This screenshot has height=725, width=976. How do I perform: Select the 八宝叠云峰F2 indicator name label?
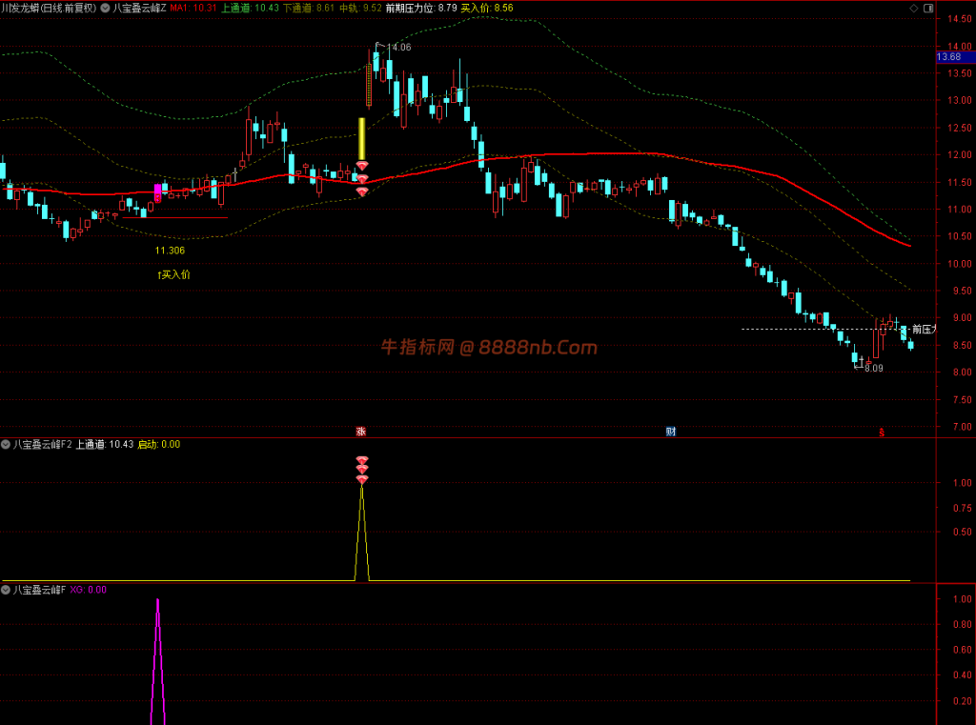click(x=43, y=444)
